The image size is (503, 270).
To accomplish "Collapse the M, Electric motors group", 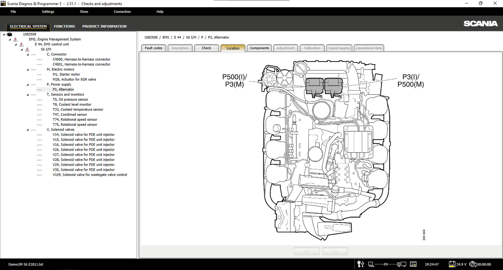I will point(28,70).
